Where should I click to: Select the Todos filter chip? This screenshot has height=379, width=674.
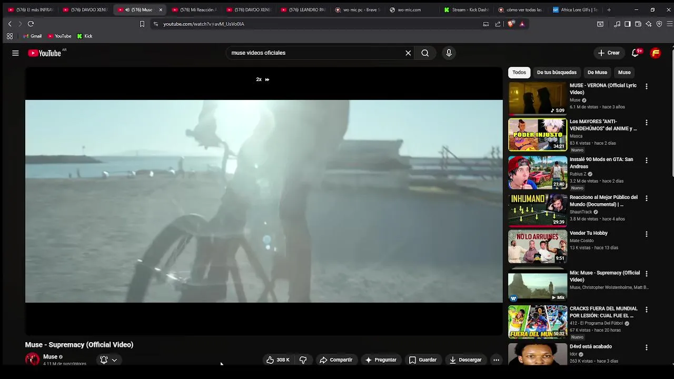tap(519, 73)
